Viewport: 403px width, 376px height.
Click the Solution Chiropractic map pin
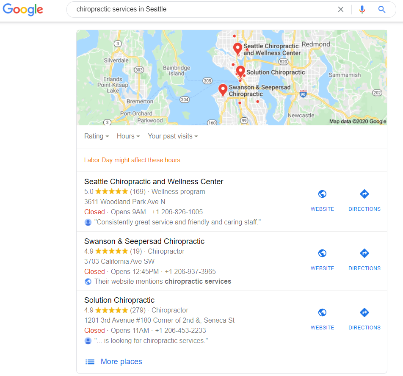pyautogui.click(x=240, y=72)
